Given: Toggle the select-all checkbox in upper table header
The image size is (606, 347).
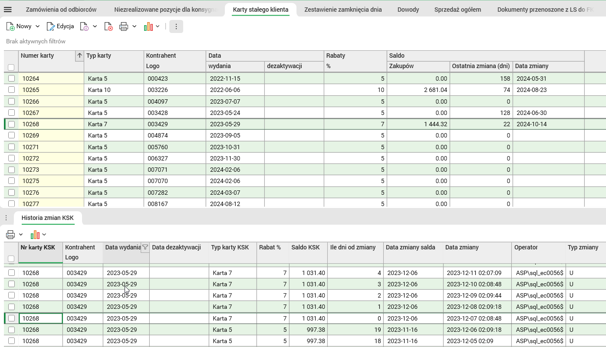Looking at the screenshot, I should pos(11,67).
